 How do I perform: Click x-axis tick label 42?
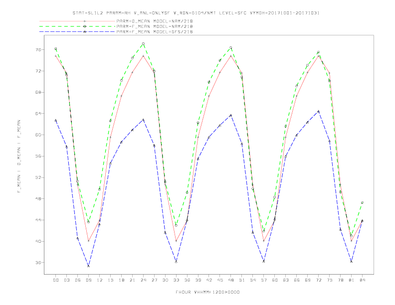point(209,280)
